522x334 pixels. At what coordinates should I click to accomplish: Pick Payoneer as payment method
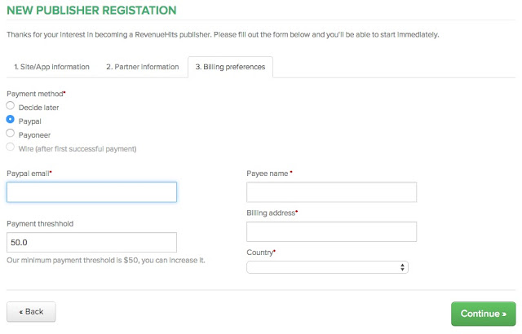coord(11,133)
